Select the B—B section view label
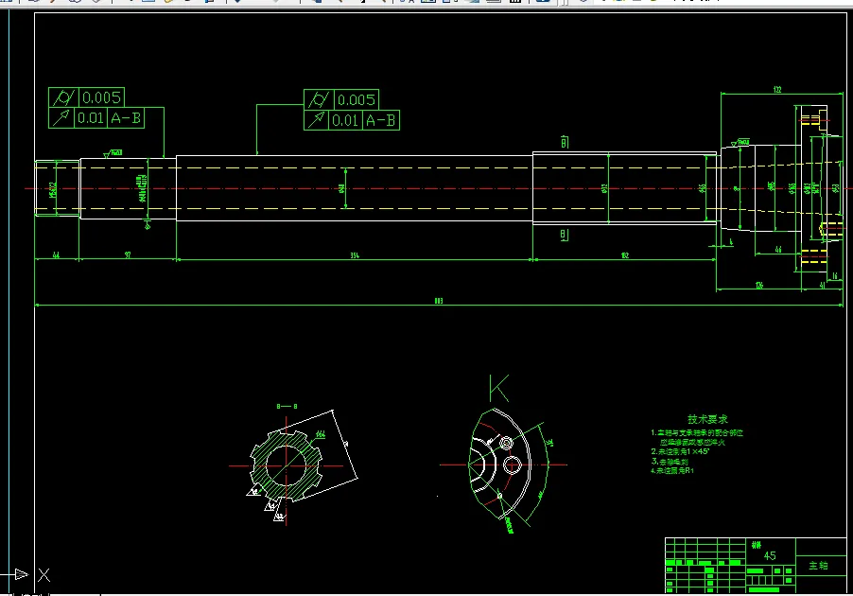Viewport: 853px width, 596px height. 287,407
